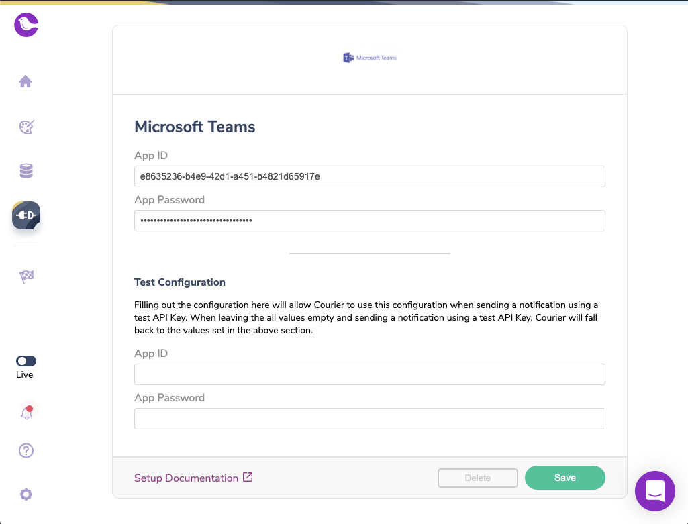Open the checkered flag icon
Image resolution: width=688 pixels, height=524 pixels.
click(26, 276)
